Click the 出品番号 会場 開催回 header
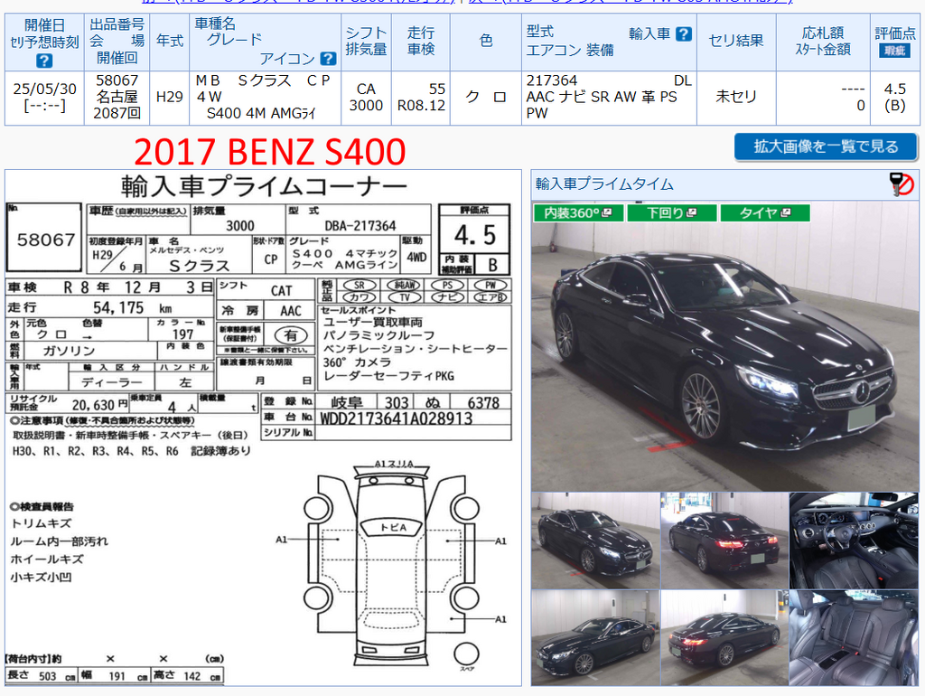Viewport: 925px width, 696px height. 117,41
